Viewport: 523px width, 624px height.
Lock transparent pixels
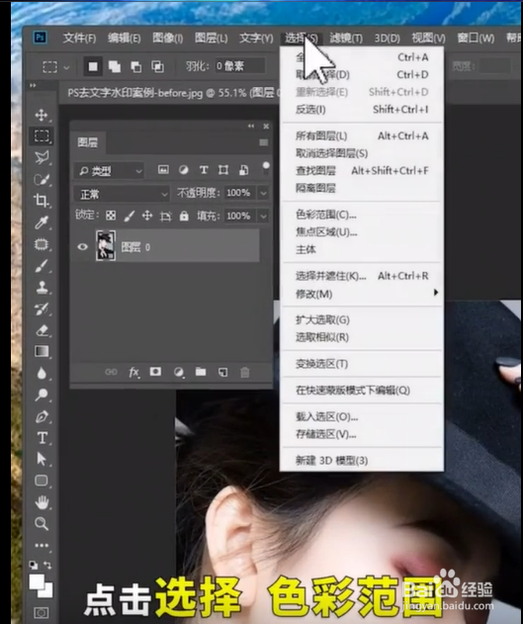(111, 216)
